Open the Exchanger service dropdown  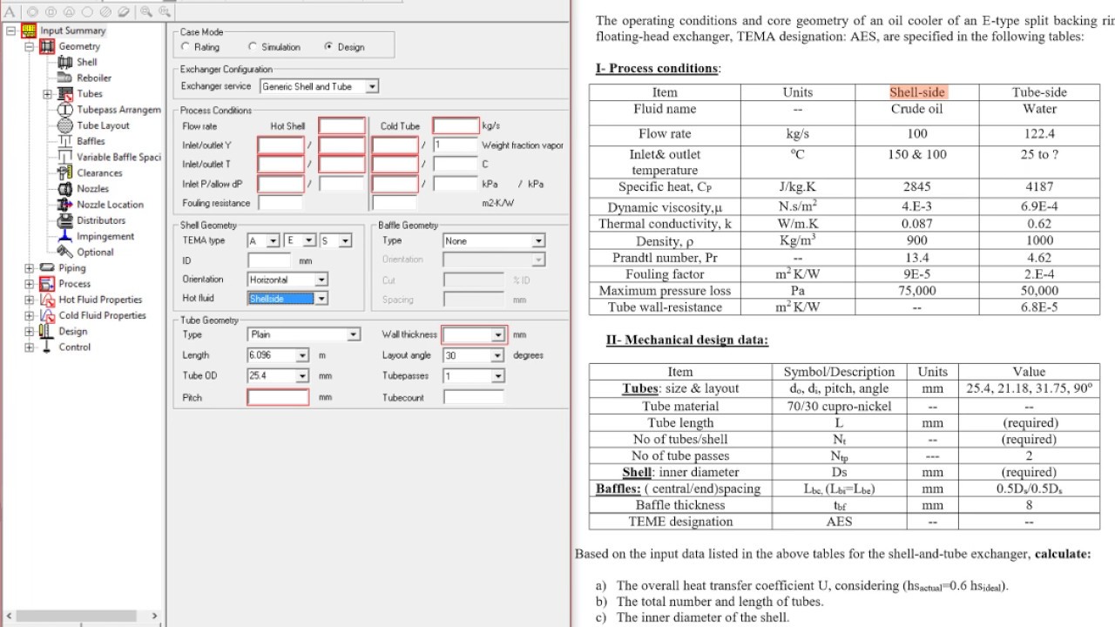click(372, 86)
